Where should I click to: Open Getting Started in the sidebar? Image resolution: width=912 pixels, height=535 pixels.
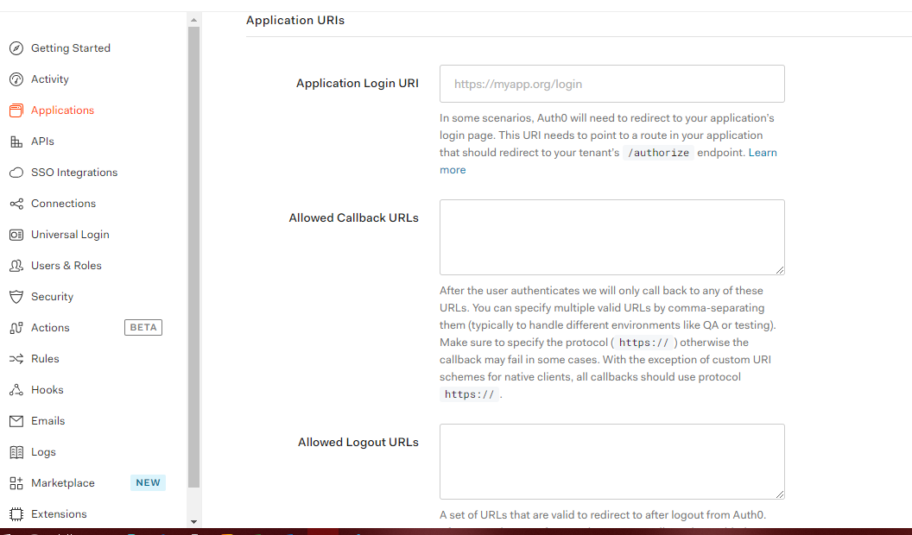pyautogui.click(x=70, y=48)
